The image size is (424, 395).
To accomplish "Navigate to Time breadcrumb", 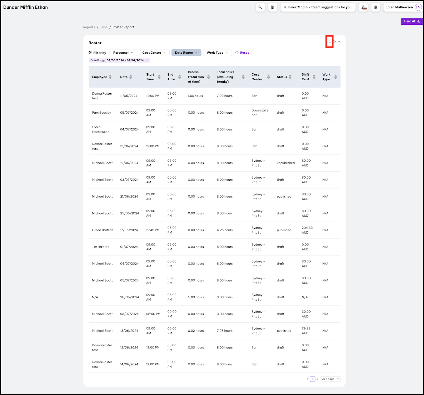I will point(104,27).
